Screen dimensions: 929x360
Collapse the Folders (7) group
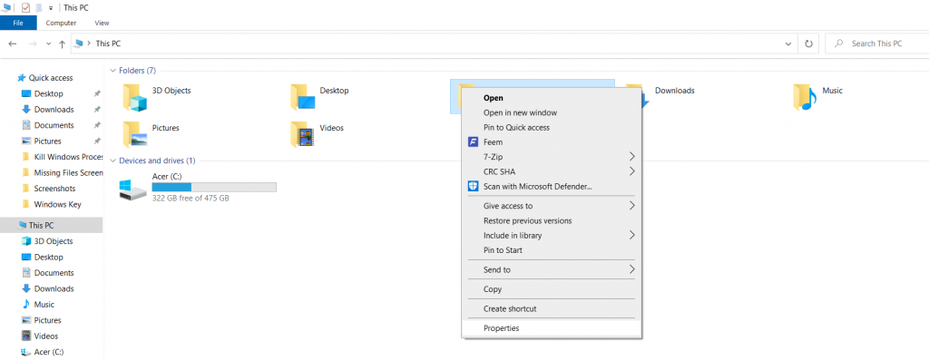(112, 71)
